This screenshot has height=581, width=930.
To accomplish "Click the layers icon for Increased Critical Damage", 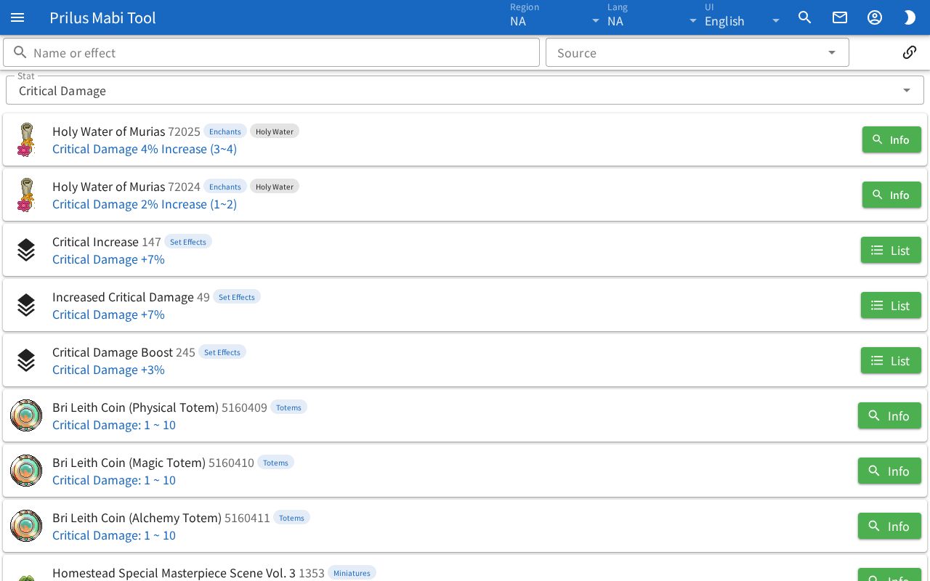I will point(26,305).
